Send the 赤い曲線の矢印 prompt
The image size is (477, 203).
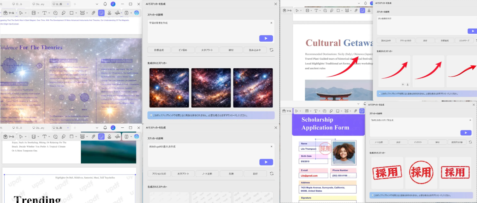[x=473, y=31]
